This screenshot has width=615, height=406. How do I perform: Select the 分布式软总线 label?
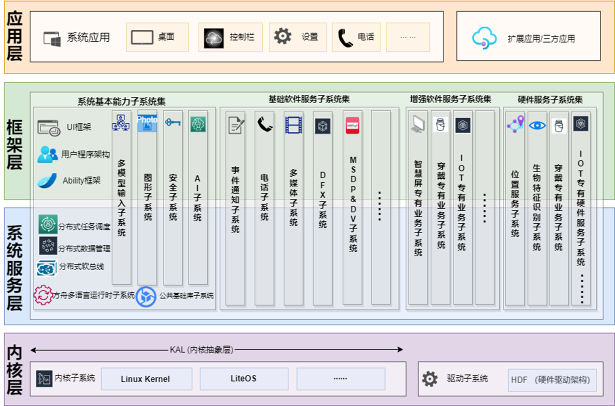point(82,267)
